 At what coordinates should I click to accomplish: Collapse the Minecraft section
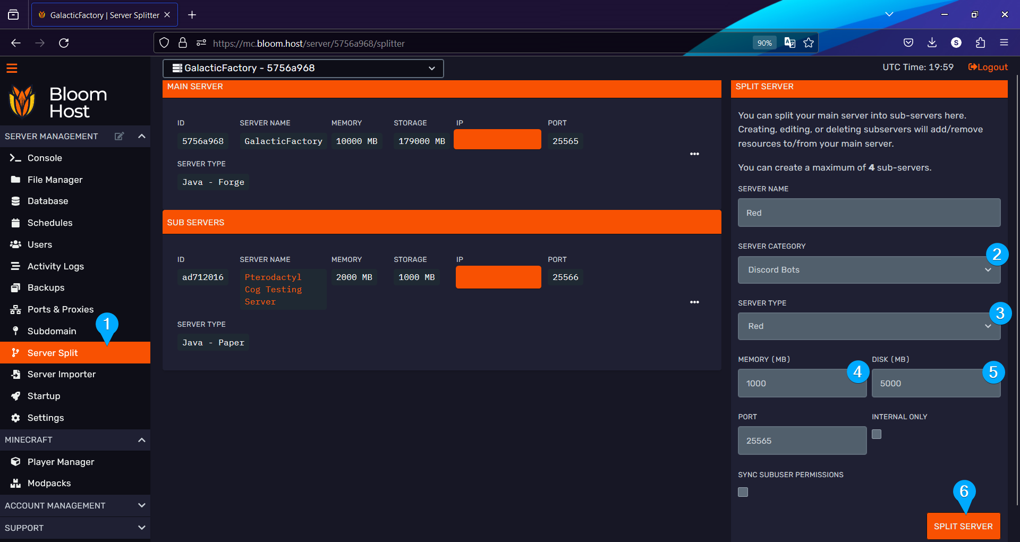coord(141,440)
